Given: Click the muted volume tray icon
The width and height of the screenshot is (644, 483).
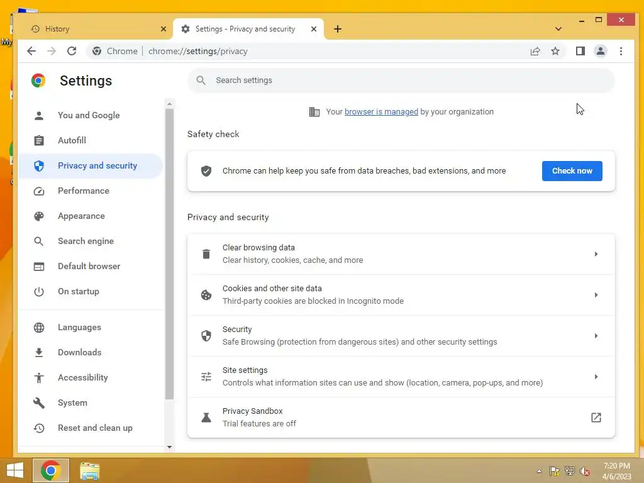Looking at the screenshot, I should 585,471.
